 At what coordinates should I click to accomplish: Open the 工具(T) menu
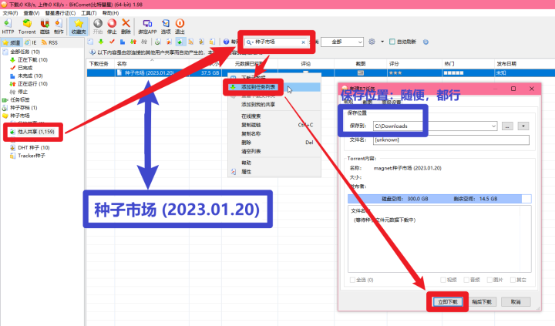(89, 13)
